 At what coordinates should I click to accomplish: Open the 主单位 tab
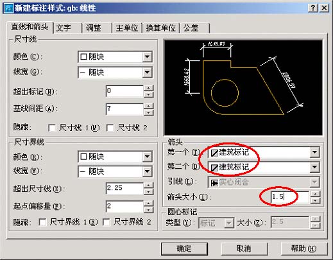pos(127,28)
